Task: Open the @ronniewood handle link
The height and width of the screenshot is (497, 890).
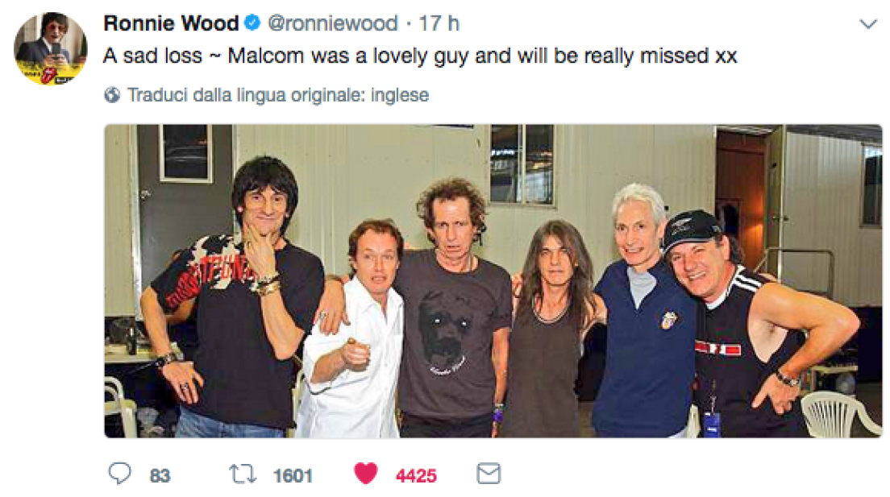Action: coord(333,23)
